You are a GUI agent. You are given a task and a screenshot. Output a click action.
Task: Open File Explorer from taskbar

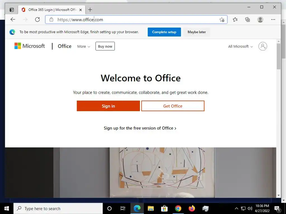(151, 208)
